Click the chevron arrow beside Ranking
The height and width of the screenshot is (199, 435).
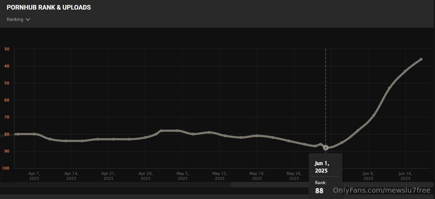coord(28,20)
